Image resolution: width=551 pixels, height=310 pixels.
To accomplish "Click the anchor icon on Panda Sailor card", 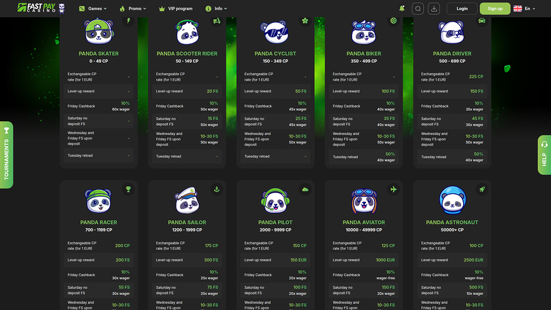I will [217, 189].
